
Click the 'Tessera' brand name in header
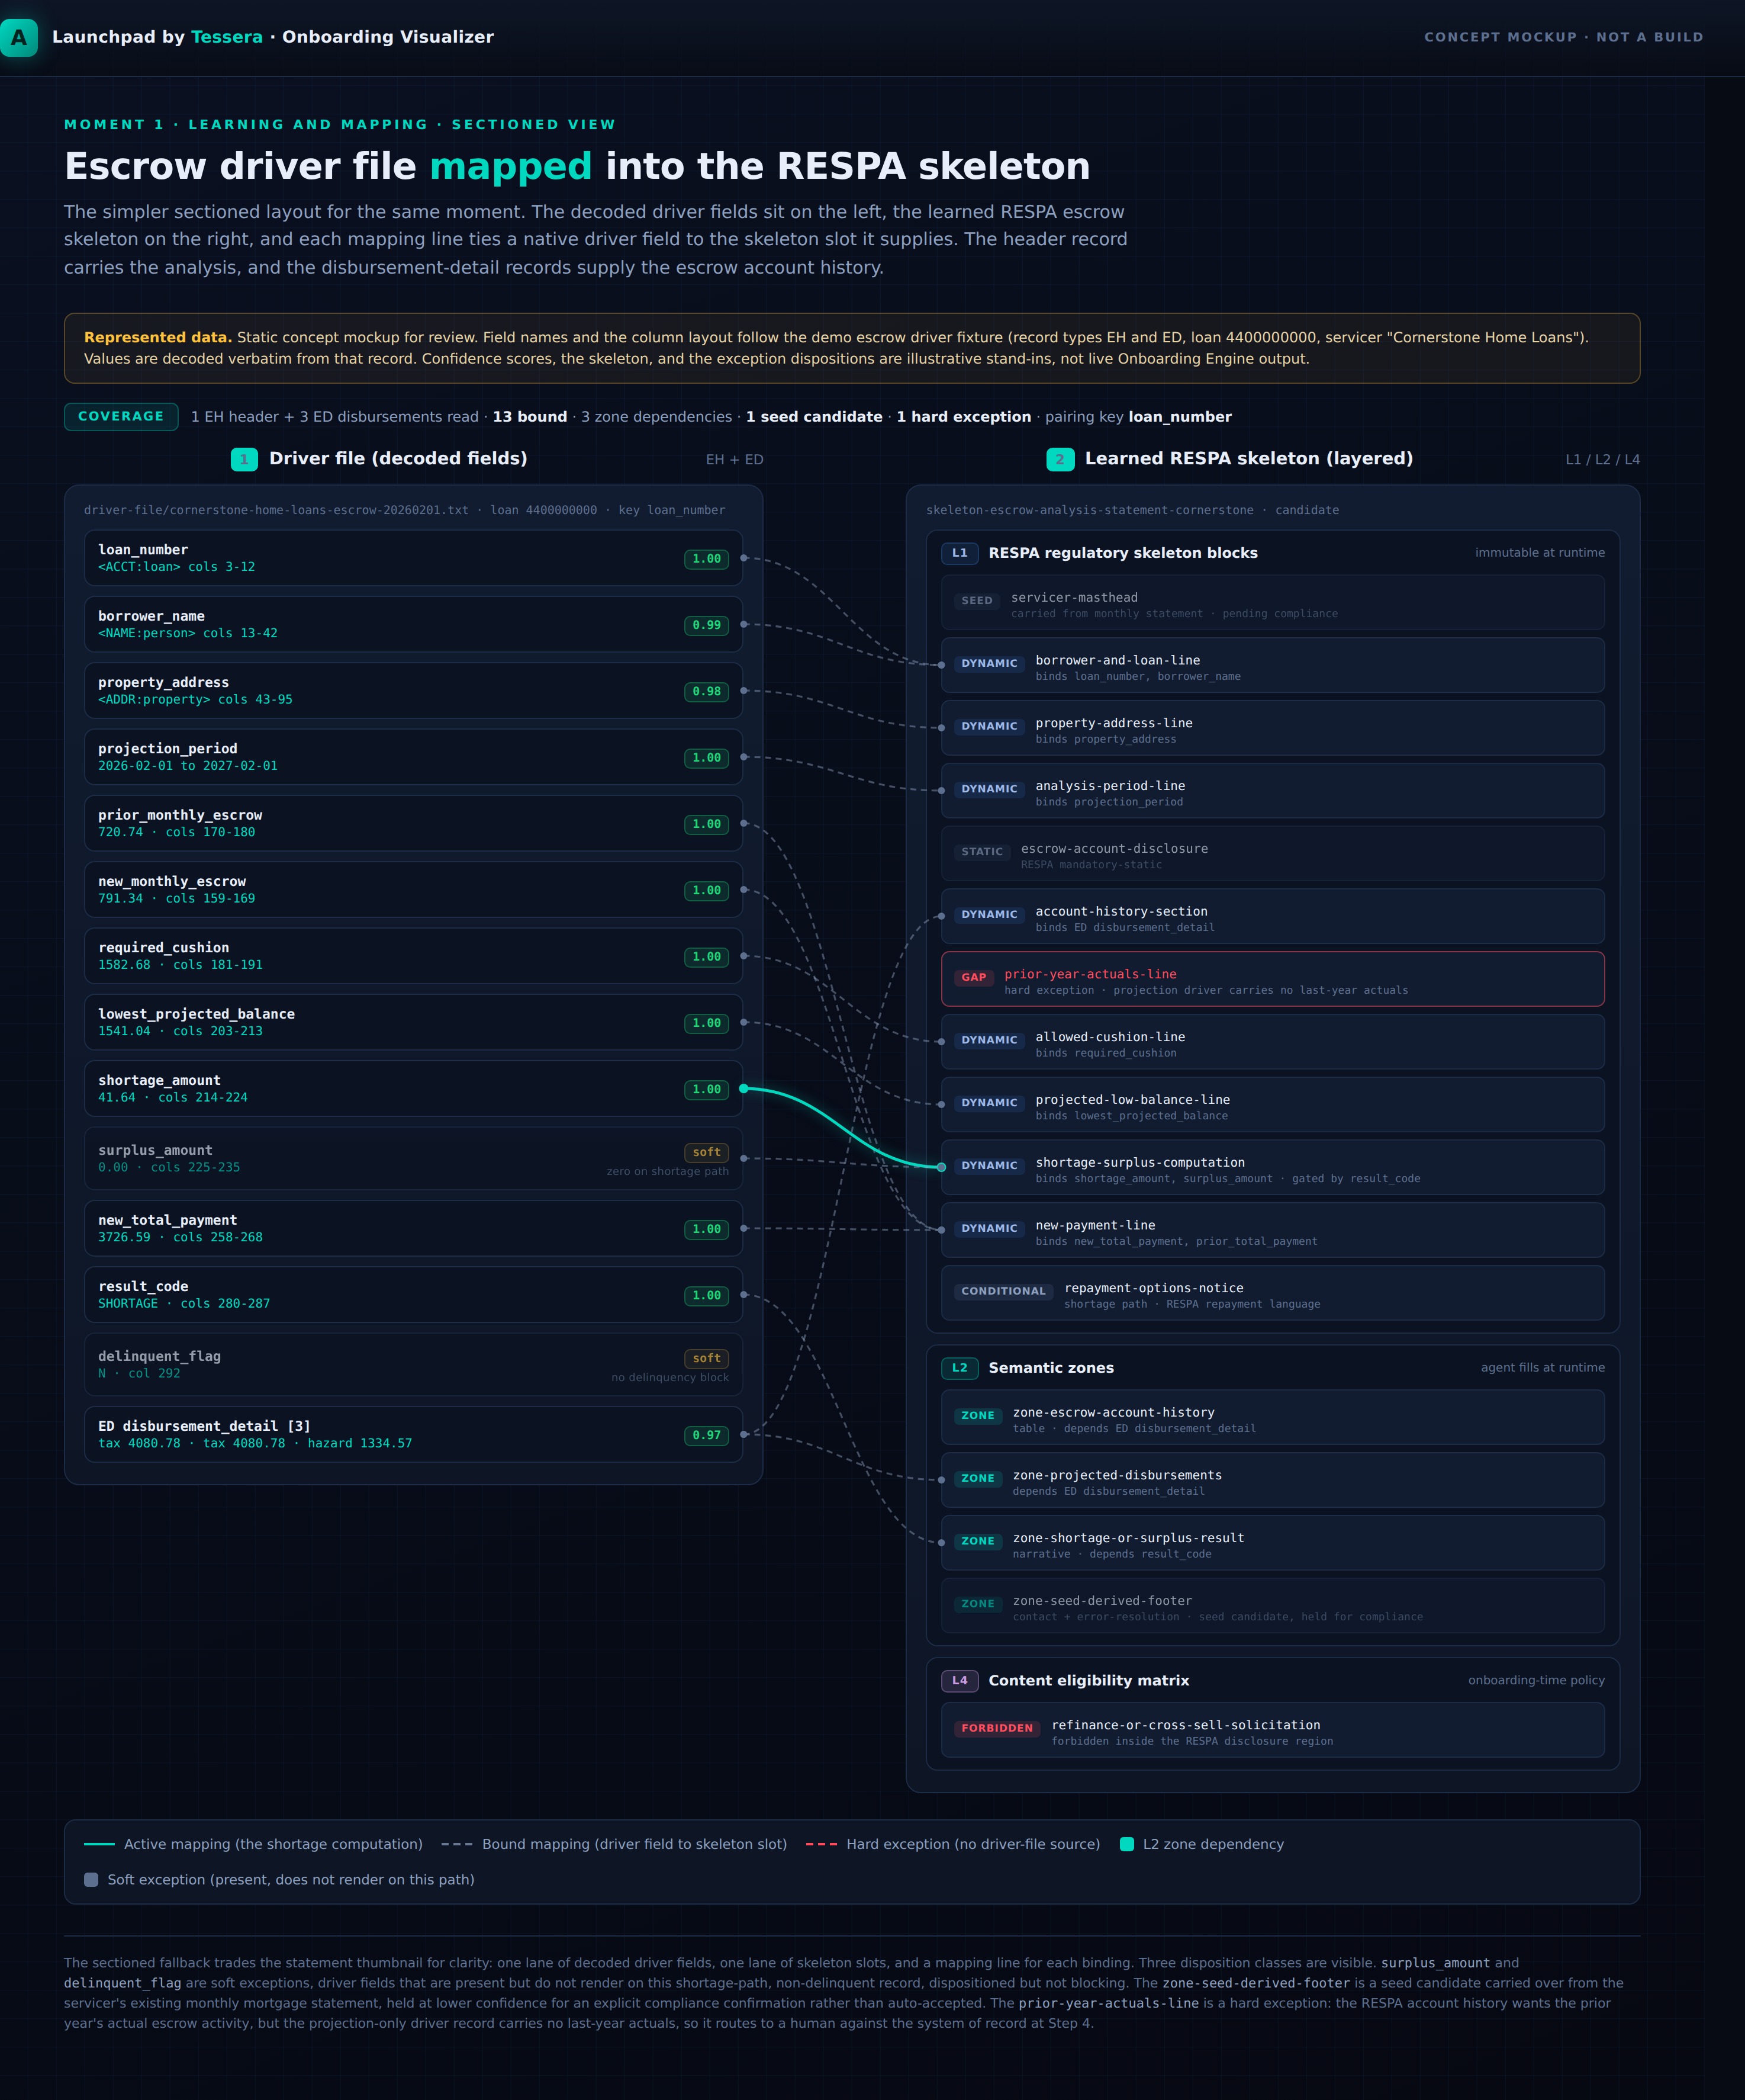(227, 37)
